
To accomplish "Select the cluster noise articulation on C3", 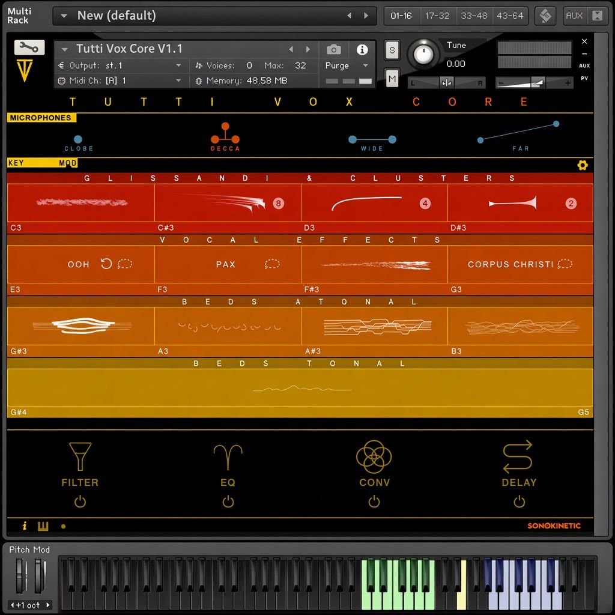I will tap(81, 203).
